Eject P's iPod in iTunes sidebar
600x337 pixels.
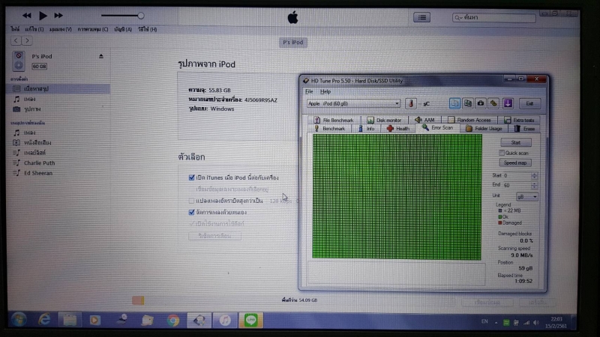(101, 56)
